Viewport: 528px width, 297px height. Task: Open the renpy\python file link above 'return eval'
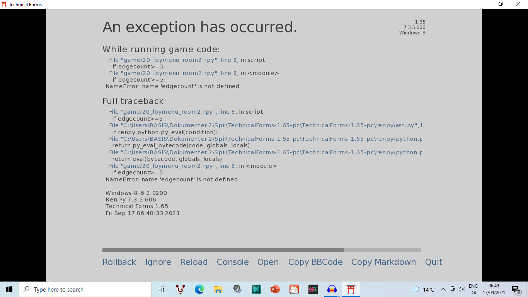[x=265, y=152]
